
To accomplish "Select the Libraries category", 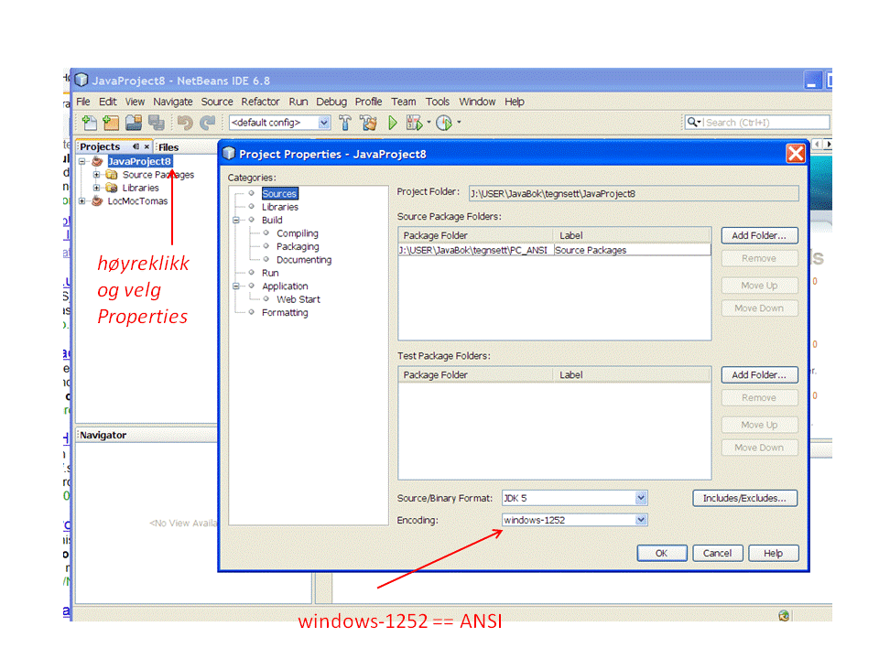I will pyautogui.click(x=280, y=207).
